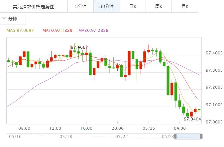Click the highlighted range slider window

point(188,136)
